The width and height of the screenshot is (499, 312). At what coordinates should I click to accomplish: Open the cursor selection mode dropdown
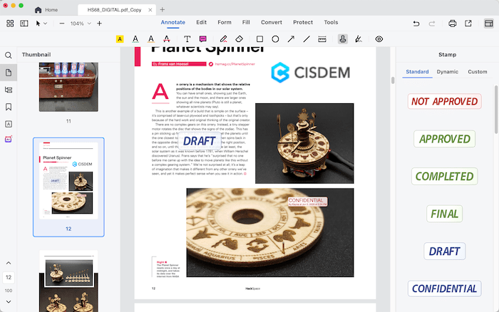pos(42,24)
